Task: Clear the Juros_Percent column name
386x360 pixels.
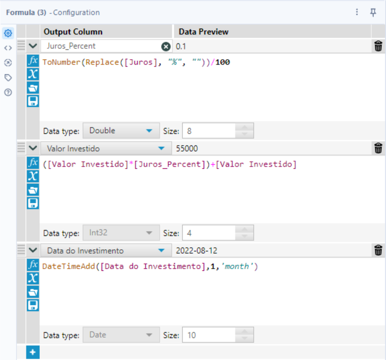Action: 166,46
